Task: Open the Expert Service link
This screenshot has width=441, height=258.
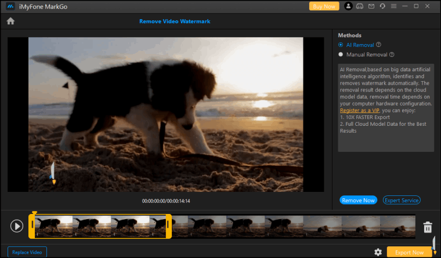Action: tap(402, 200)
